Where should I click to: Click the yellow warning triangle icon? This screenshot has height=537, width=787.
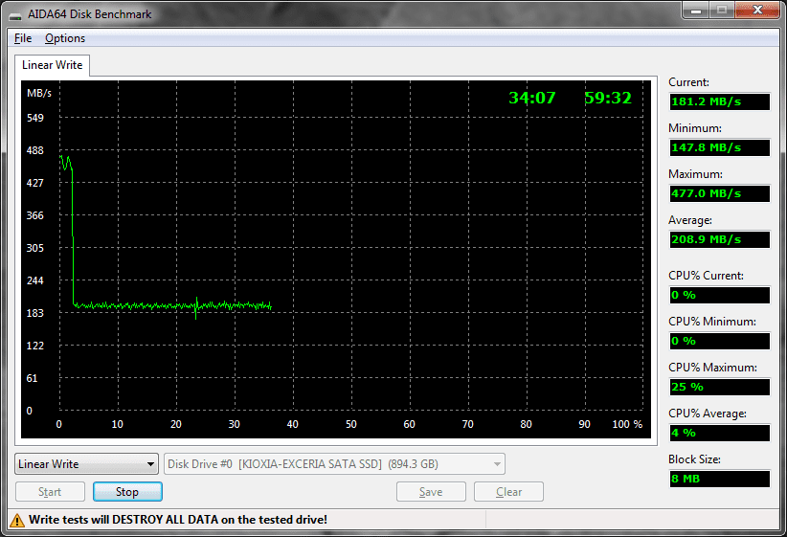[17, 520]
